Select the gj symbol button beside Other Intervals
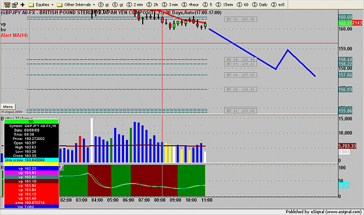Screen dimensions: 364x215 [104, 5]
